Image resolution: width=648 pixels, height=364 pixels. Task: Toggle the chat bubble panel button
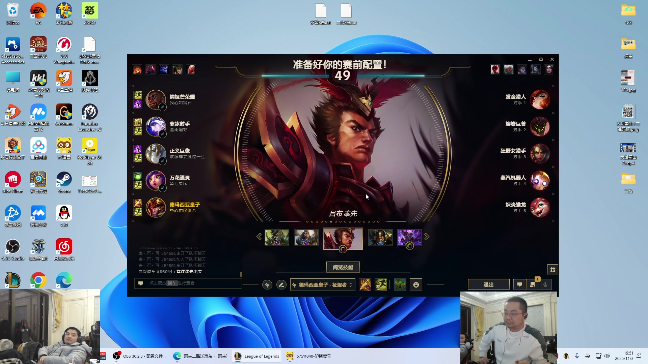coord(520,284)
